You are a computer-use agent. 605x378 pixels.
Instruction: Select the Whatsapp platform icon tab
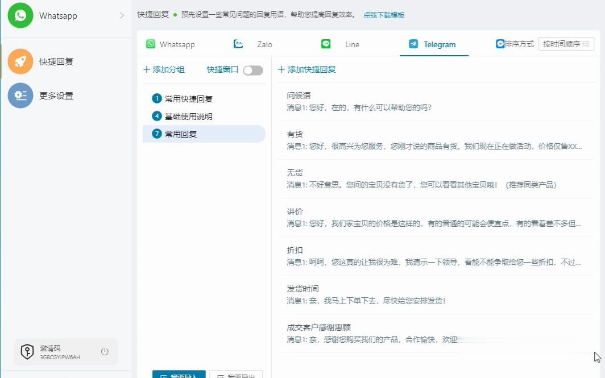(x=150, y=44)
